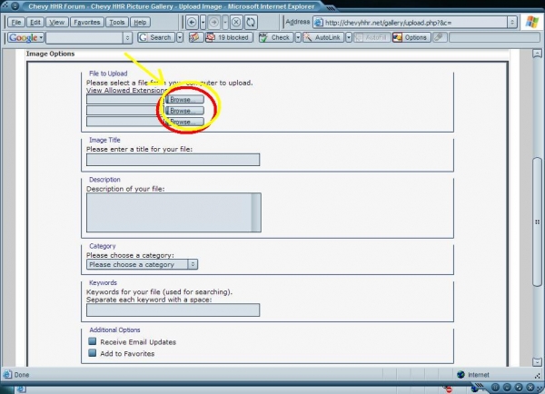545x394 pixels.
Task: Refresh the page with the reload icon
Action: [x=251, y=22]
